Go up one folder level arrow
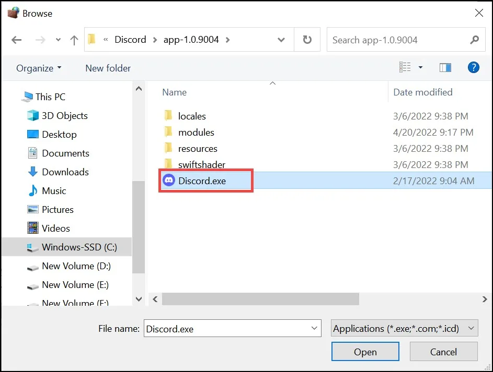This screenshot has width=493, height=372. pyautogui.click(x=74, y=40)
